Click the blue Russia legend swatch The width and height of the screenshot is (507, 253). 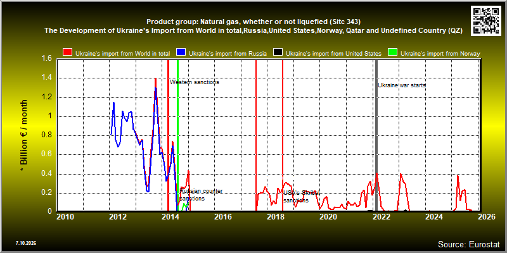181,53
